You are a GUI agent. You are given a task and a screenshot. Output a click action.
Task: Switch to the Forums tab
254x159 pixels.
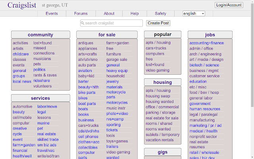(x=81, y=14)
